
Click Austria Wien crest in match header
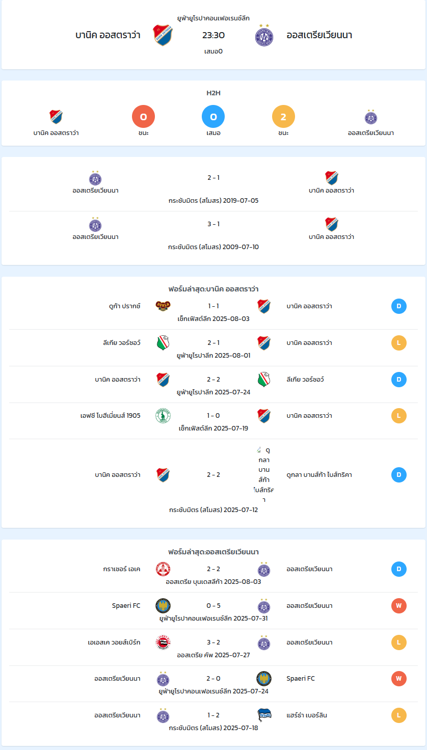click(264, 36)
